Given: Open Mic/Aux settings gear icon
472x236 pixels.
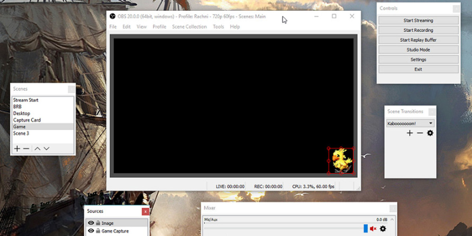Looking at the screenshot, I should point(383,229).
